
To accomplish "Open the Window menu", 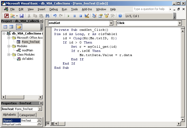I will pyautogui.click(x=101, y=9).
